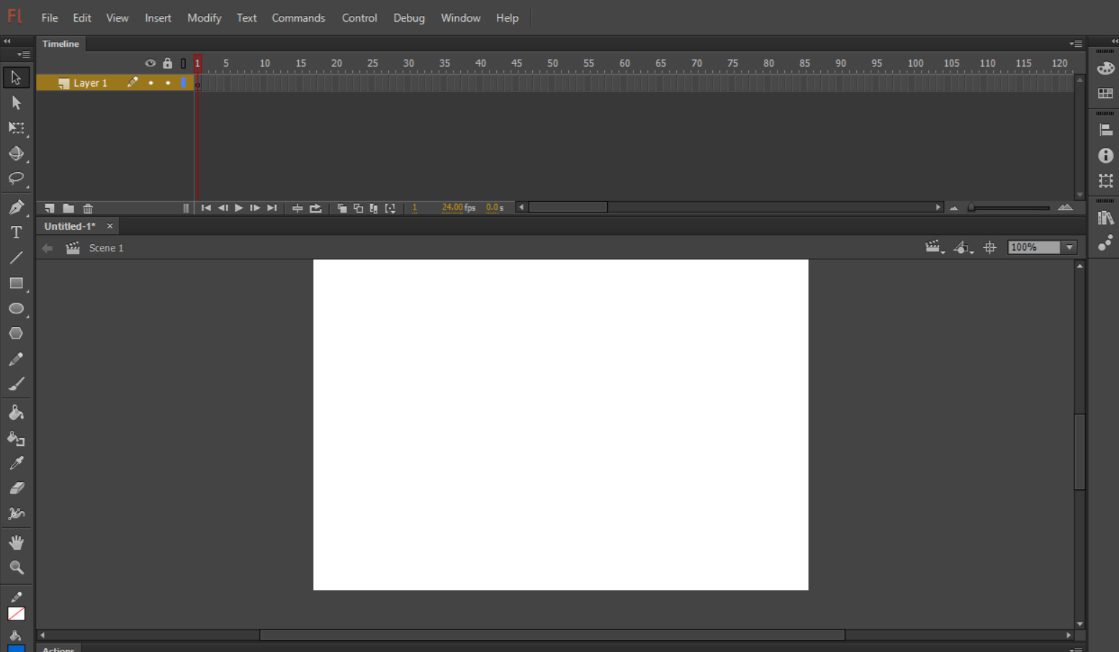Select the Oval tool
The image size is (1119, 652).
point(16,308)
